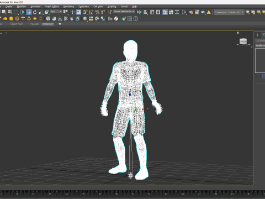
Task: Open the Select by Name tool
Action: 10,12
